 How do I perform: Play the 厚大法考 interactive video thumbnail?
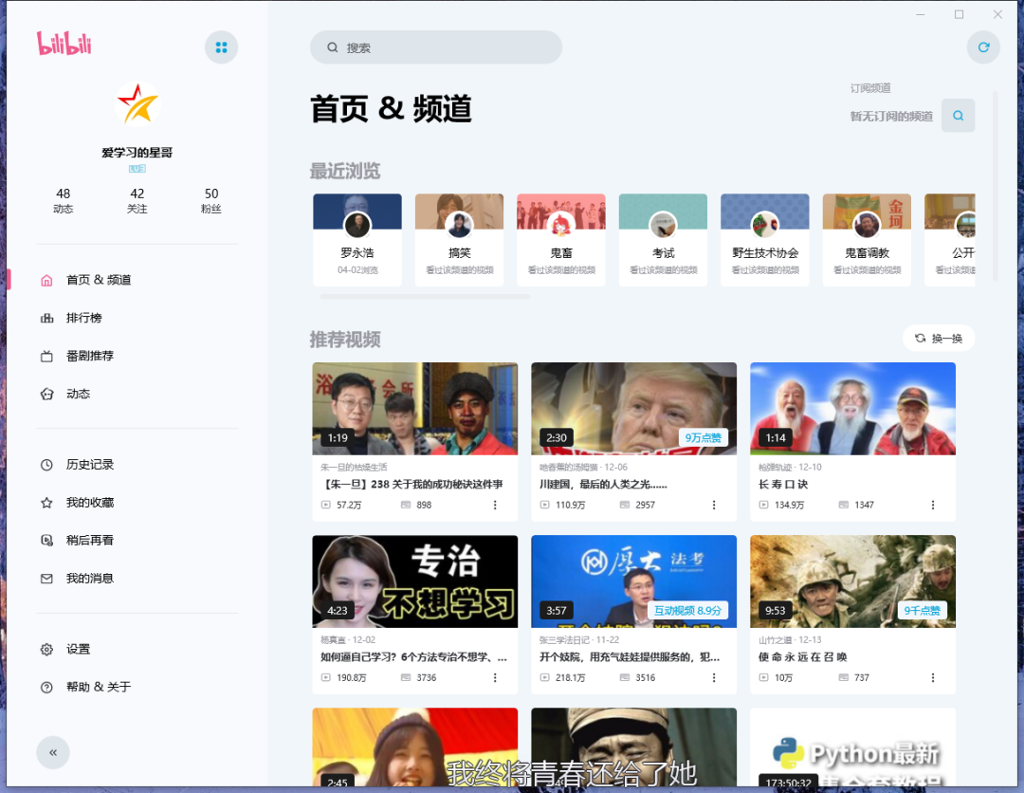coord(633,581)
